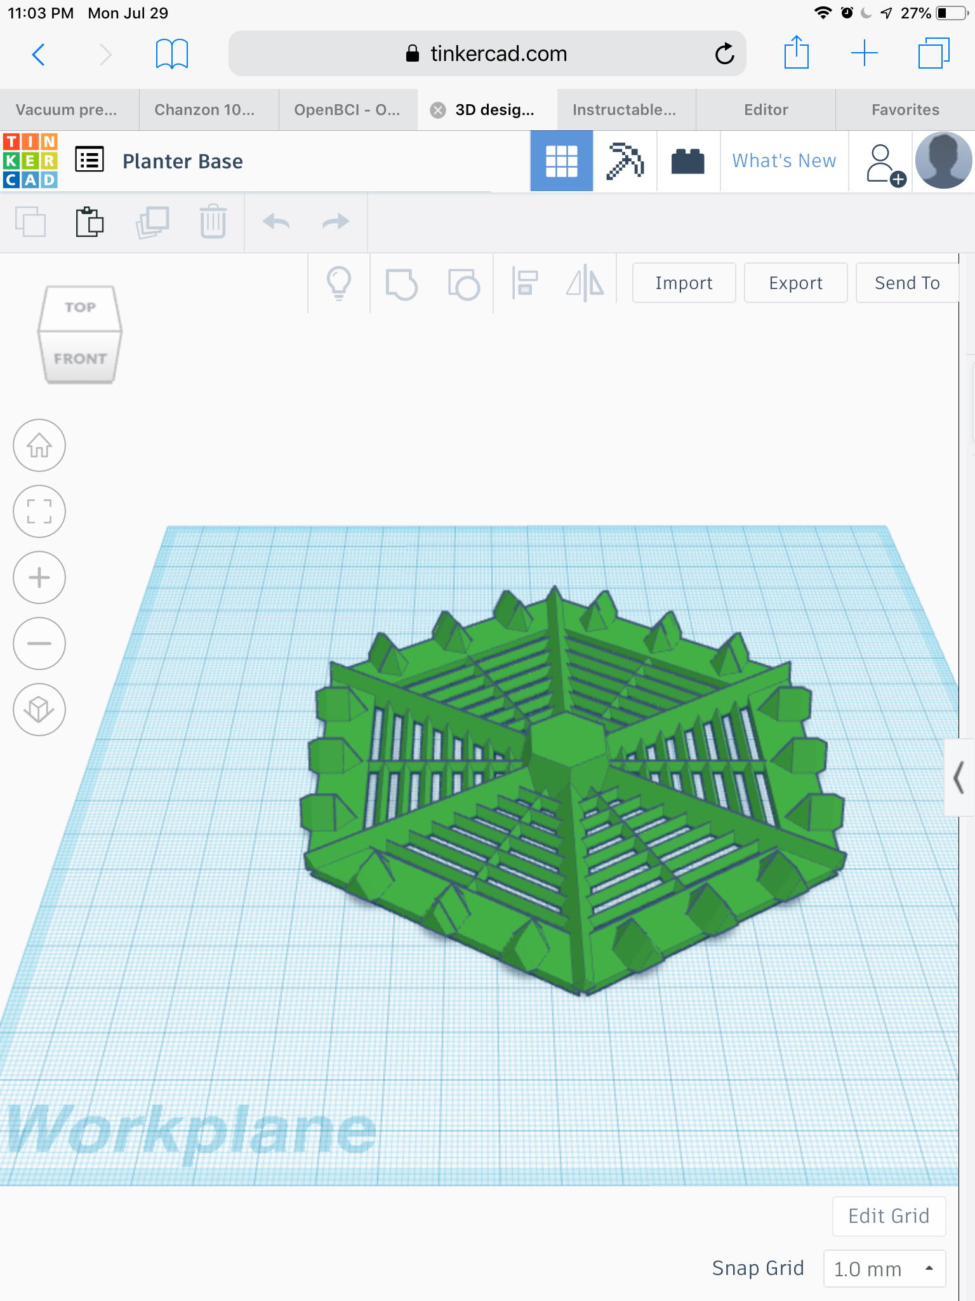Viewport: 975px width, 1301px height.
Task: Switch to Instructable... tab
Action: point(627,110)
